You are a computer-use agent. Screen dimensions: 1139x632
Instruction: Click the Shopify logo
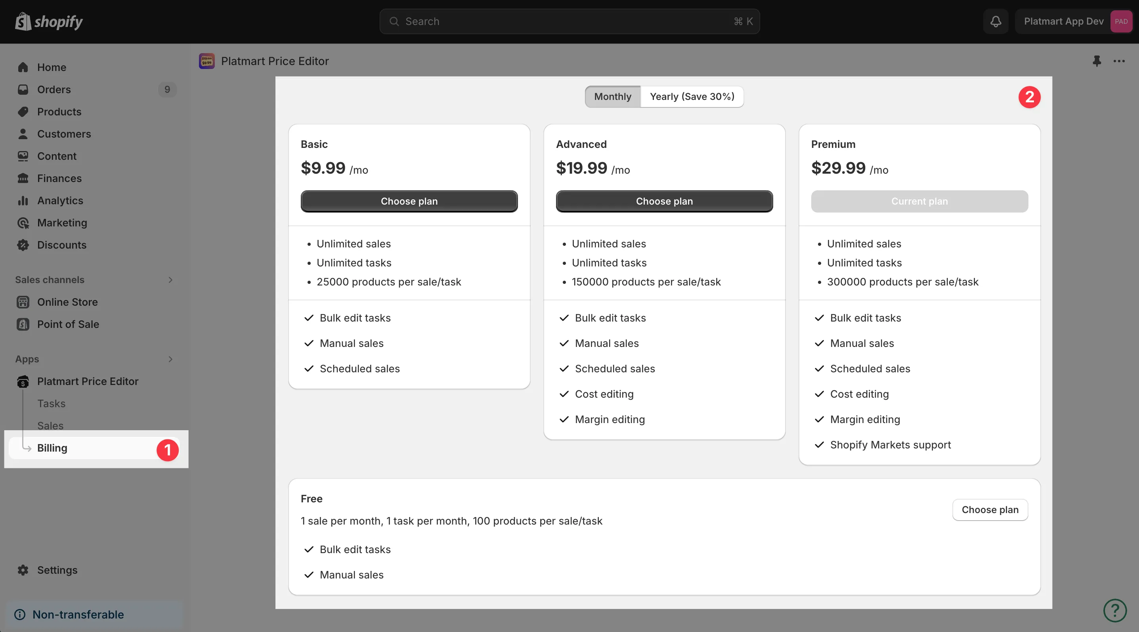pos(49,21)
